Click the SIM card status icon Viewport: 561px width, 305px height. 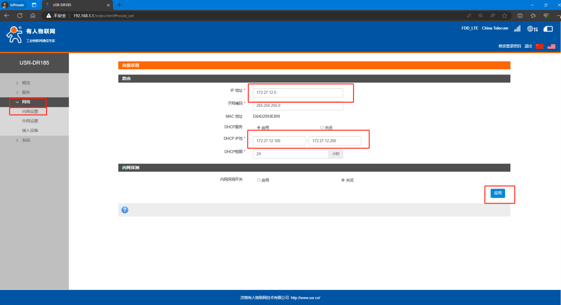548,29
